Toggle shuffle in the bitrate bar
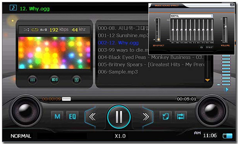 click(x=26, y=30)
